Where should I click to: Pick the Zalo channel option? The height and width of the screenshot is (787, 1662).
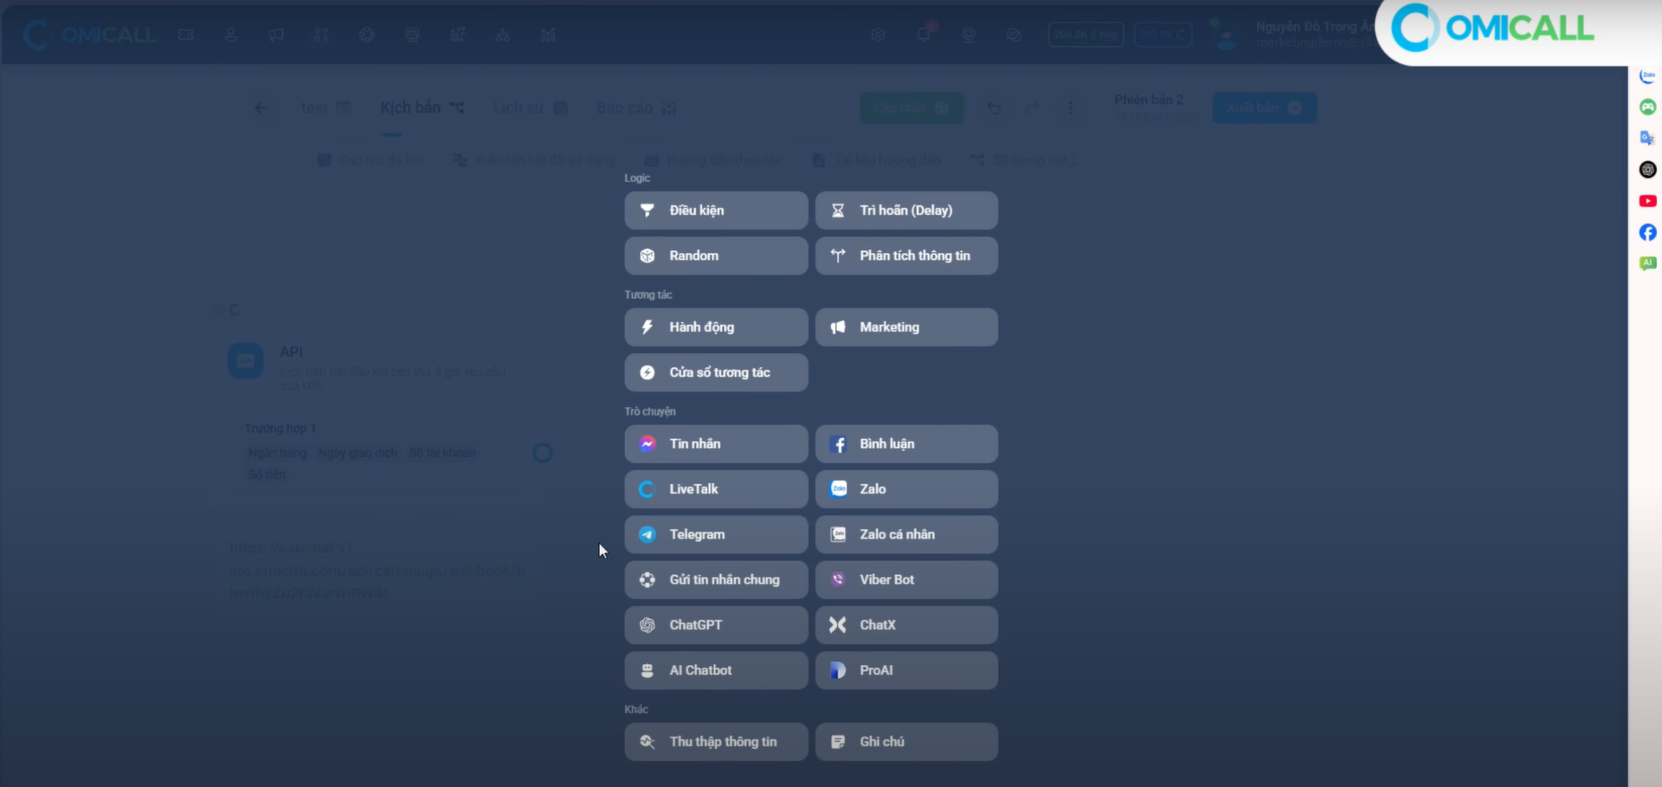point(906,489)
